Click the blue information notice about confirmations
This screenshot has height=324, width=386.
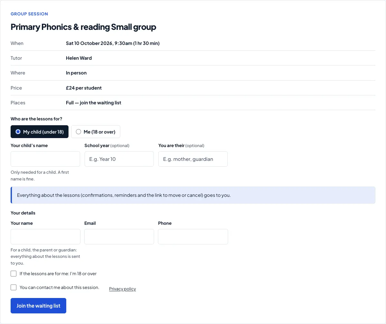(193, 195)
